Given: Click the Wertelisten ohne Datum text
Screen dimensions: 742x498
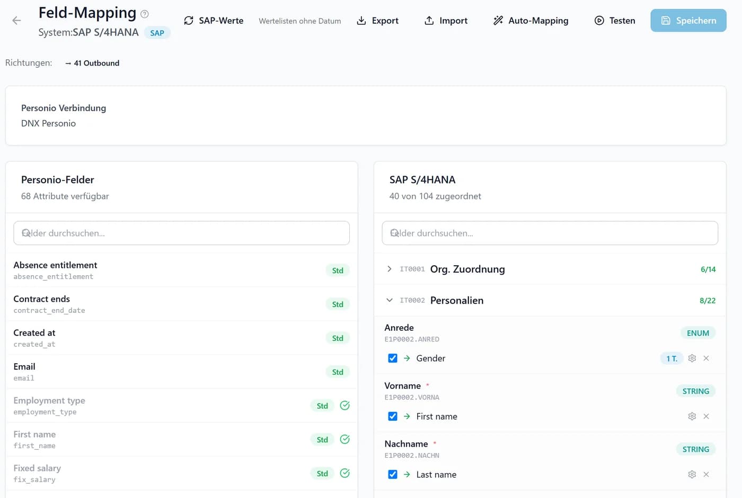Looking at the screenshot, I should [x=300, y=21].
